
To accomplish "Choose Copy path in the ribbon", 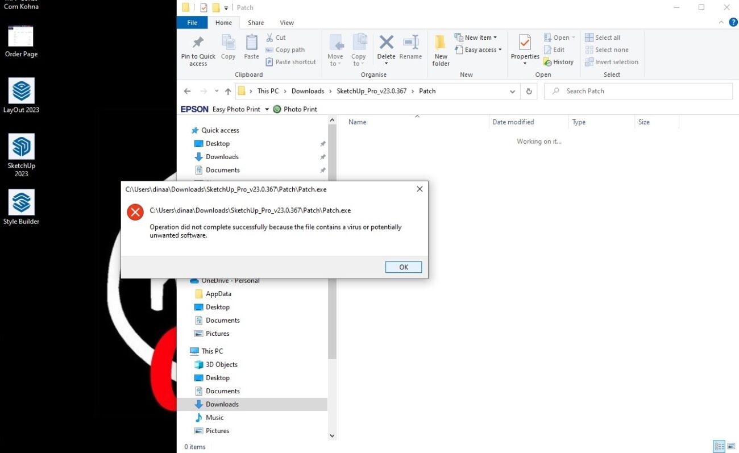I will (285, 50).
